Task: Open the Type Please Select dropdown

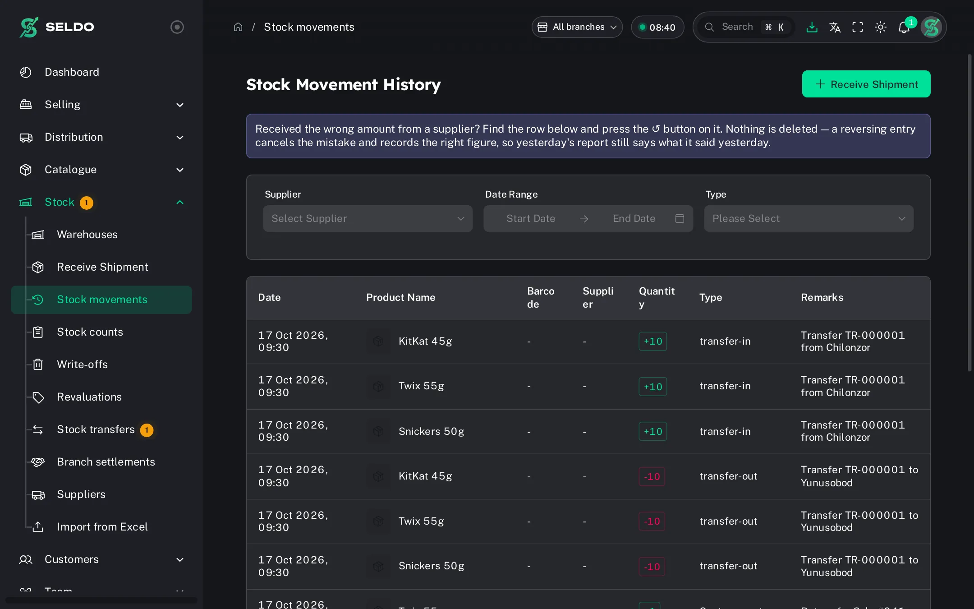Action: tap(809, 219)
